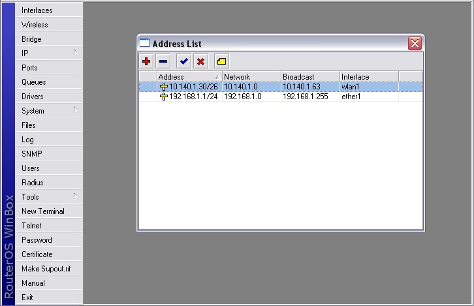Click the Interface column header

coord(368,77)
